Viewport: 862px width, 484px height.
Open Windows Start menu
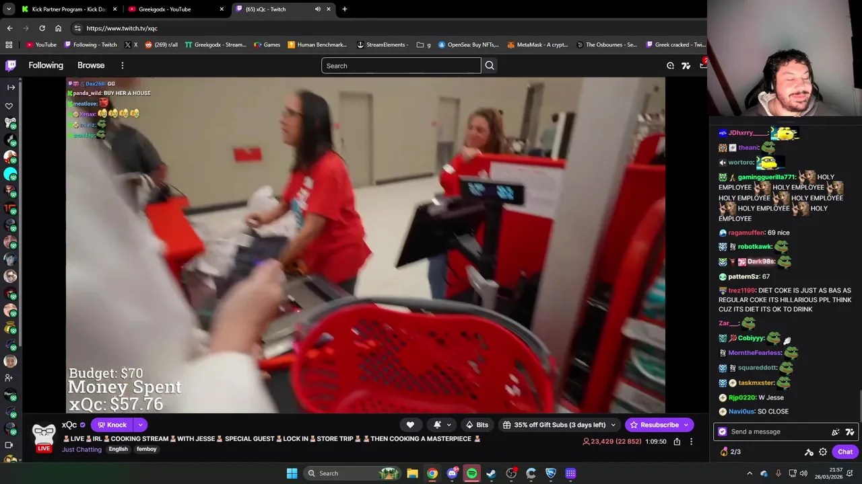(x=292, y=473)
